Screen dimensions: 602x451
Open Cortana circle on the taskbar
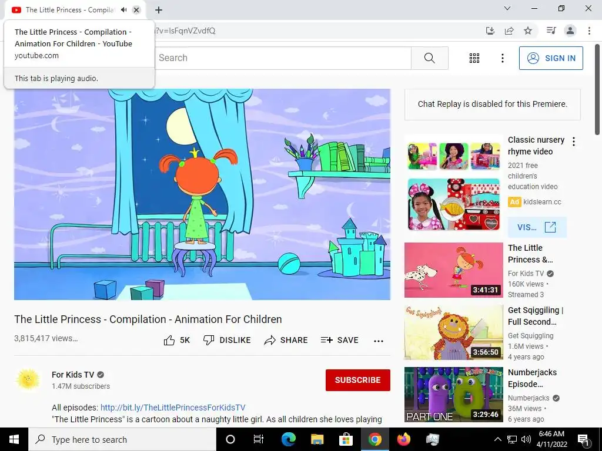point(230,439)
